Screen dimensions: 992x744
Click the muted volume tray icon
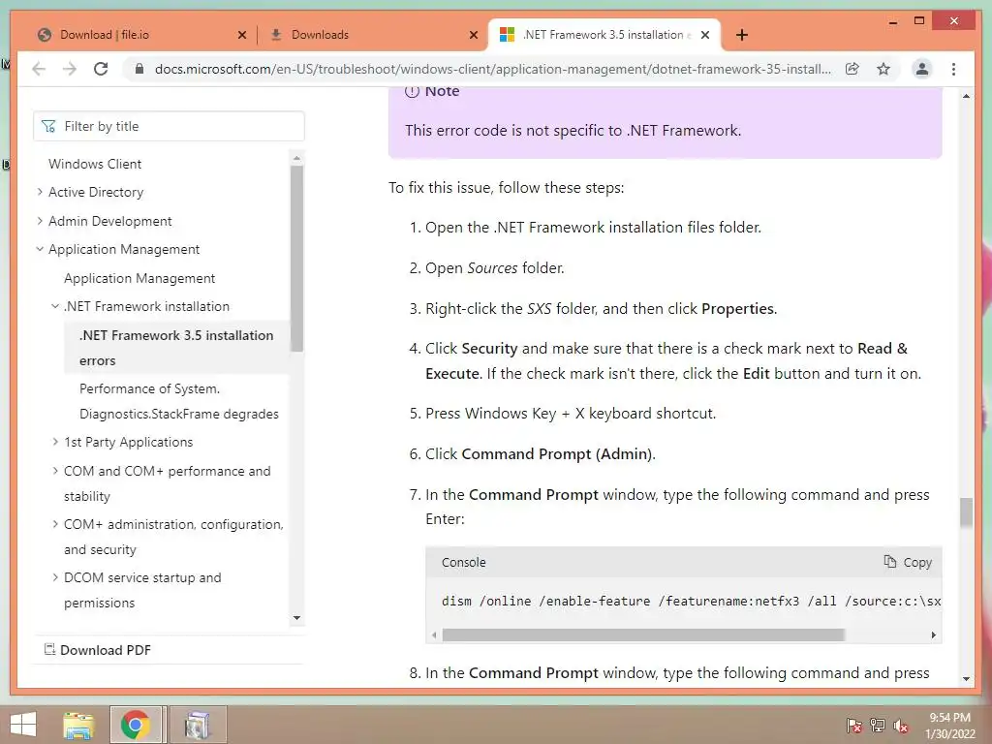pos(901,726)
